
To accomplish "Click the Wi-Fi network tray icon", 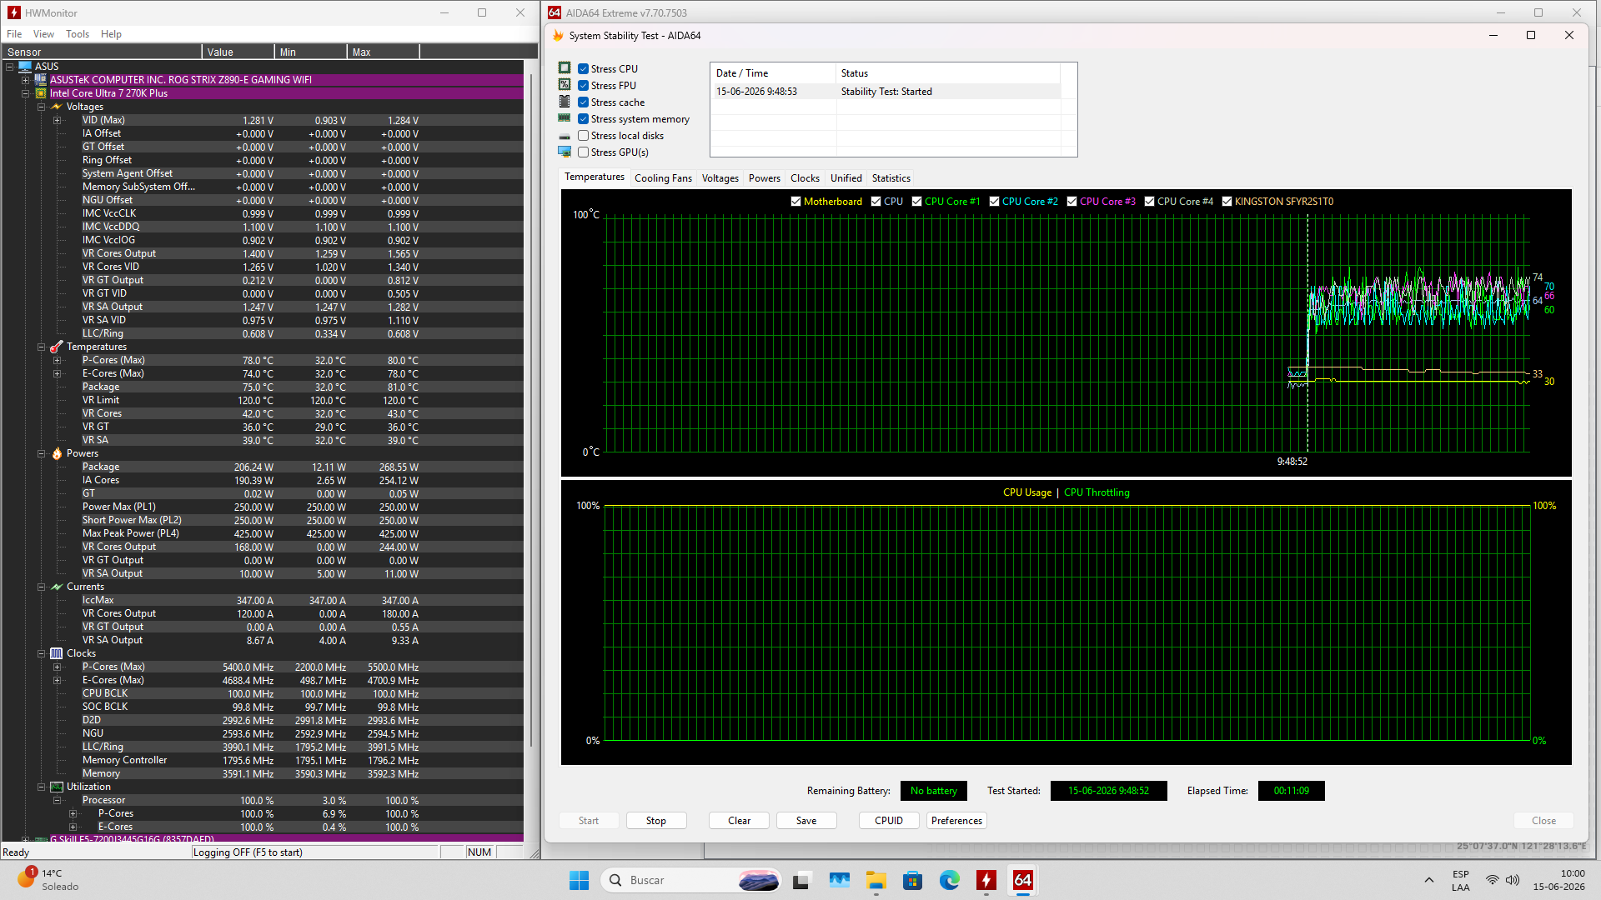I will coord(1493,880).
